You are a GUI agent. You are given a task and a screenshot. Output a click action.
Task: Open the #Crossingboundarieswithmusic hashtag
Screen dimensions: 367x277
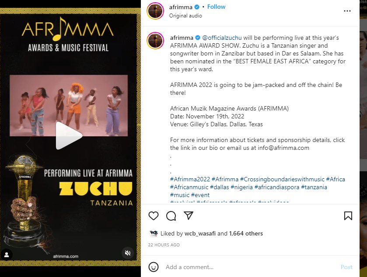(x=282, y=179)
